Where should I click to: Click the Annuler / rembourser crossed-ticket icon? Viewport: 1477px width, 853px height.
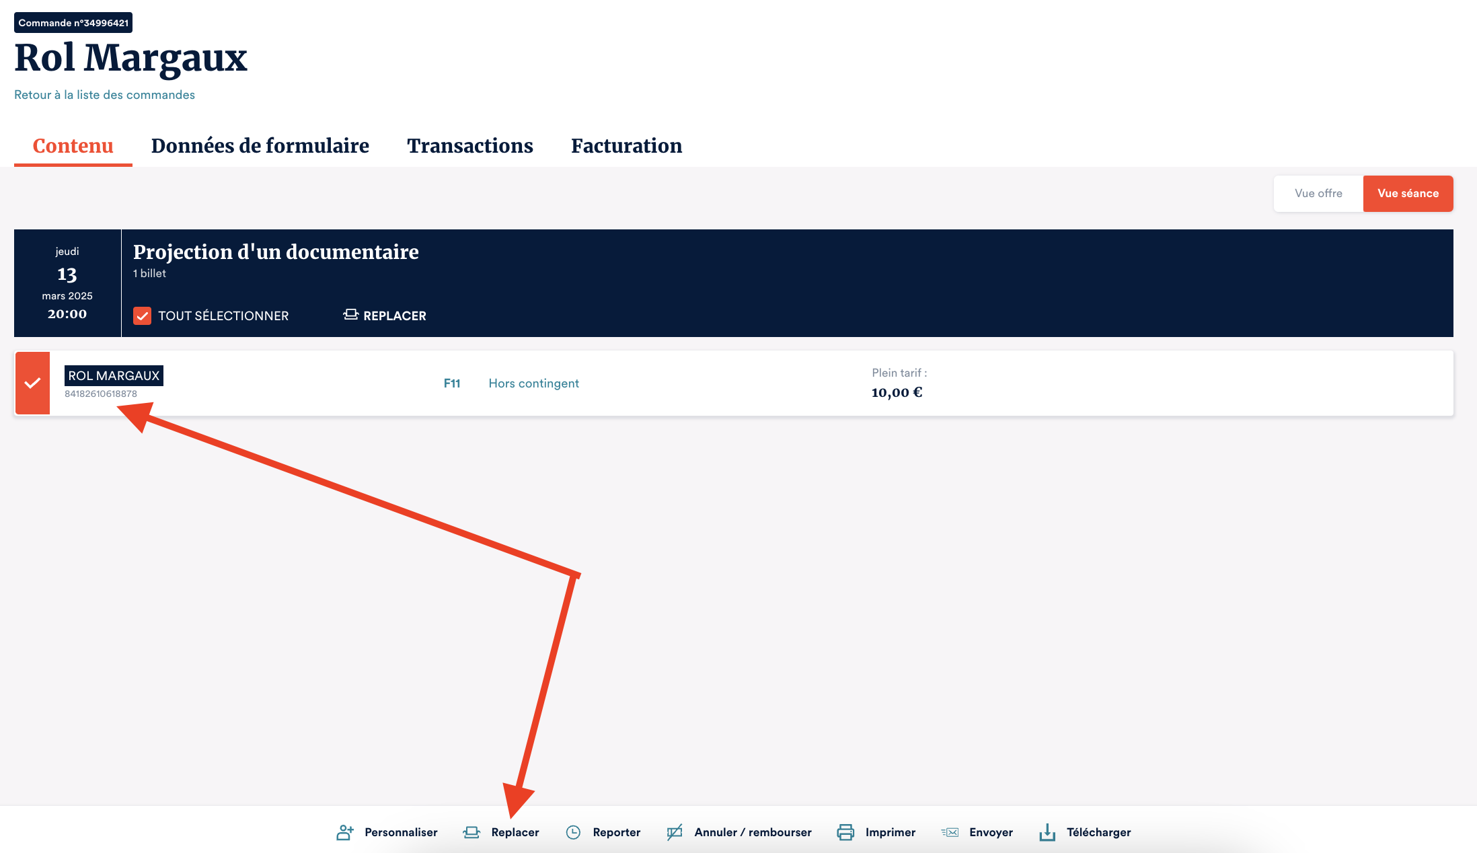click(x=675, y=832)
